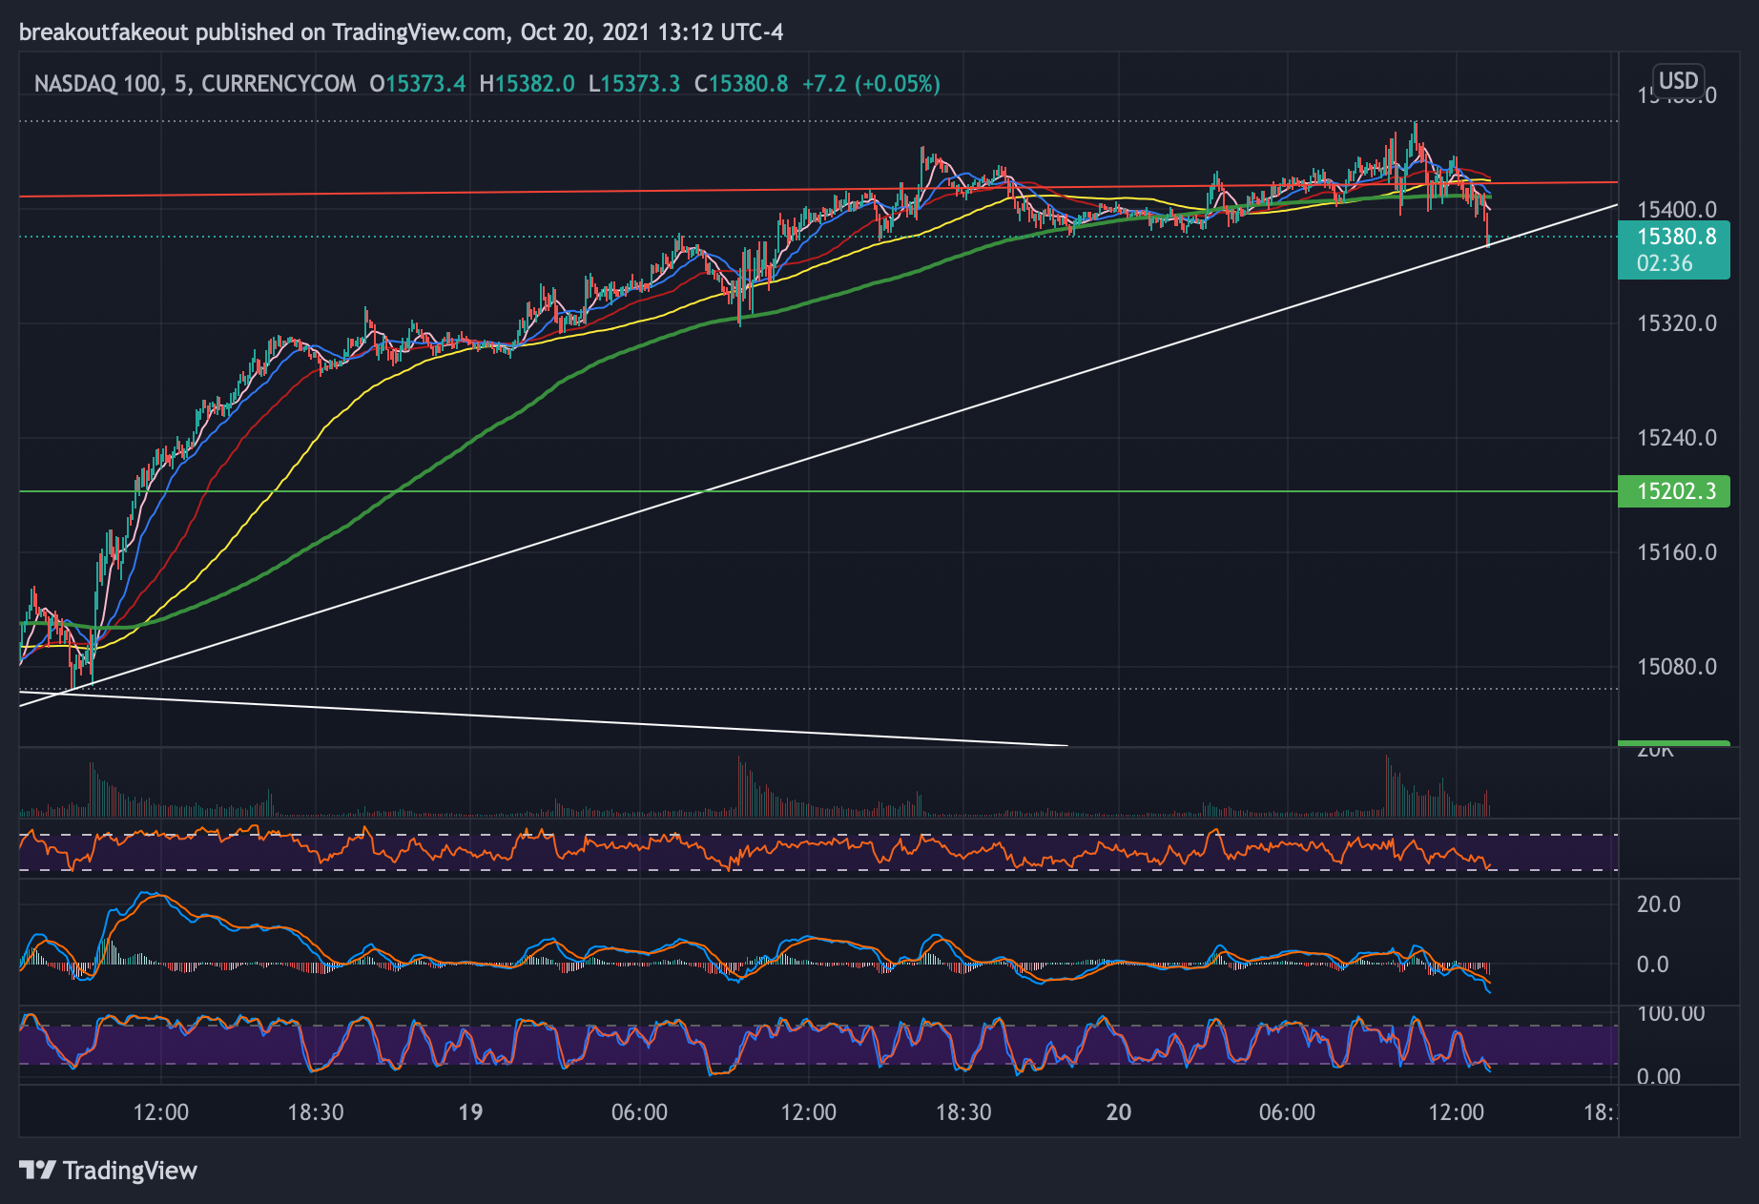Click the 15080.0 price axis label

pyautogui.click(x=1676, y=667)
